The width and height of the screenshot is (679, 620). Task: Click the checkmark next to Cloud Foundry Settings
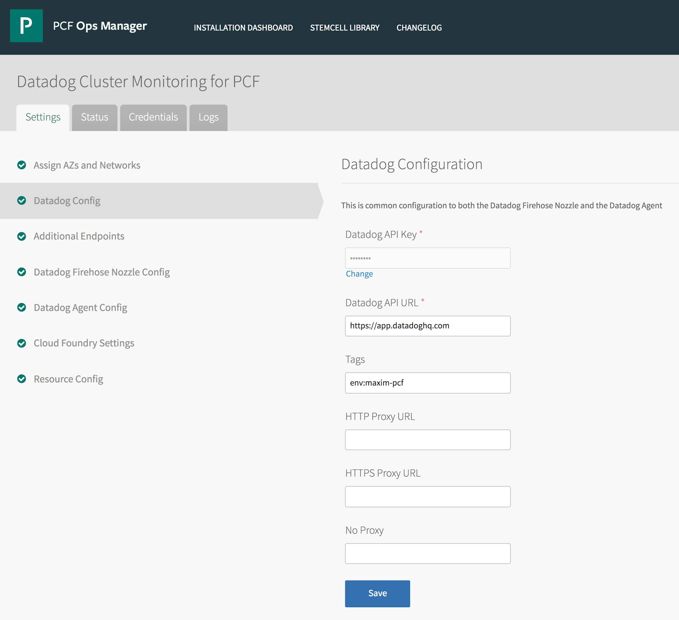tap(22, 343)
